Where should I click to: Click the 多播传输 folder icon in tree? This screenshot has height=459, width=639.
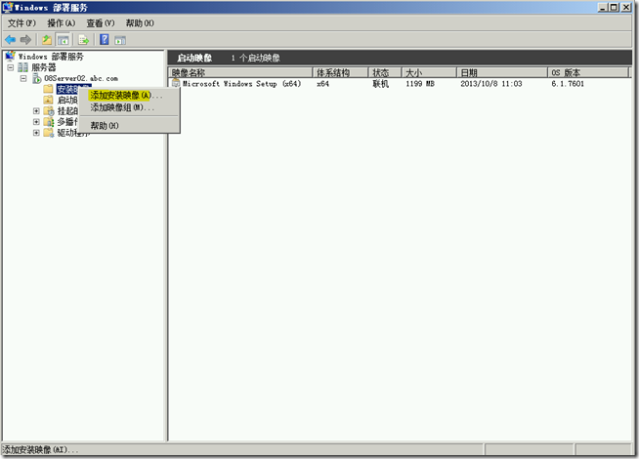click(x=49, y=122)
